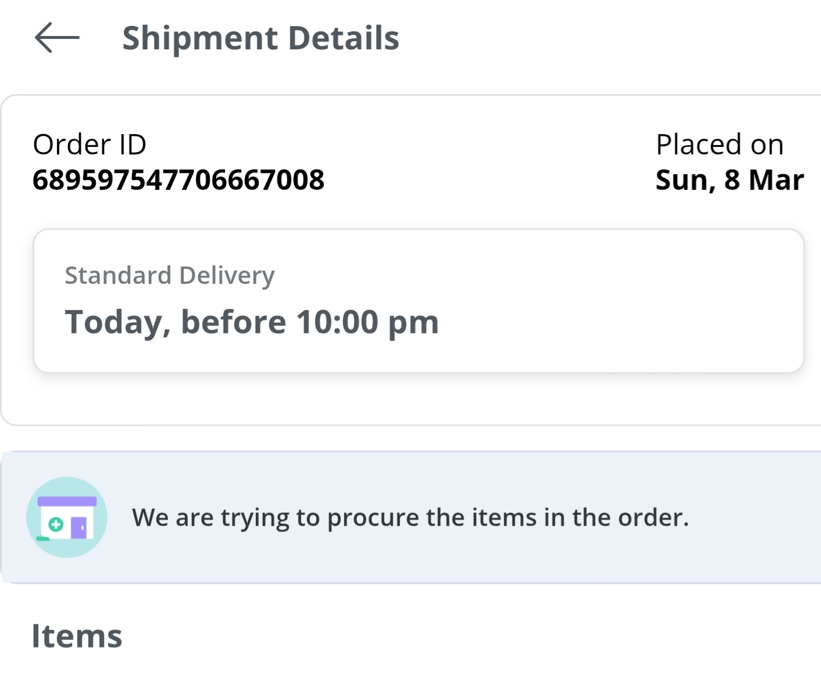Tap the Items section heading
821x676 pixels.
77,636
